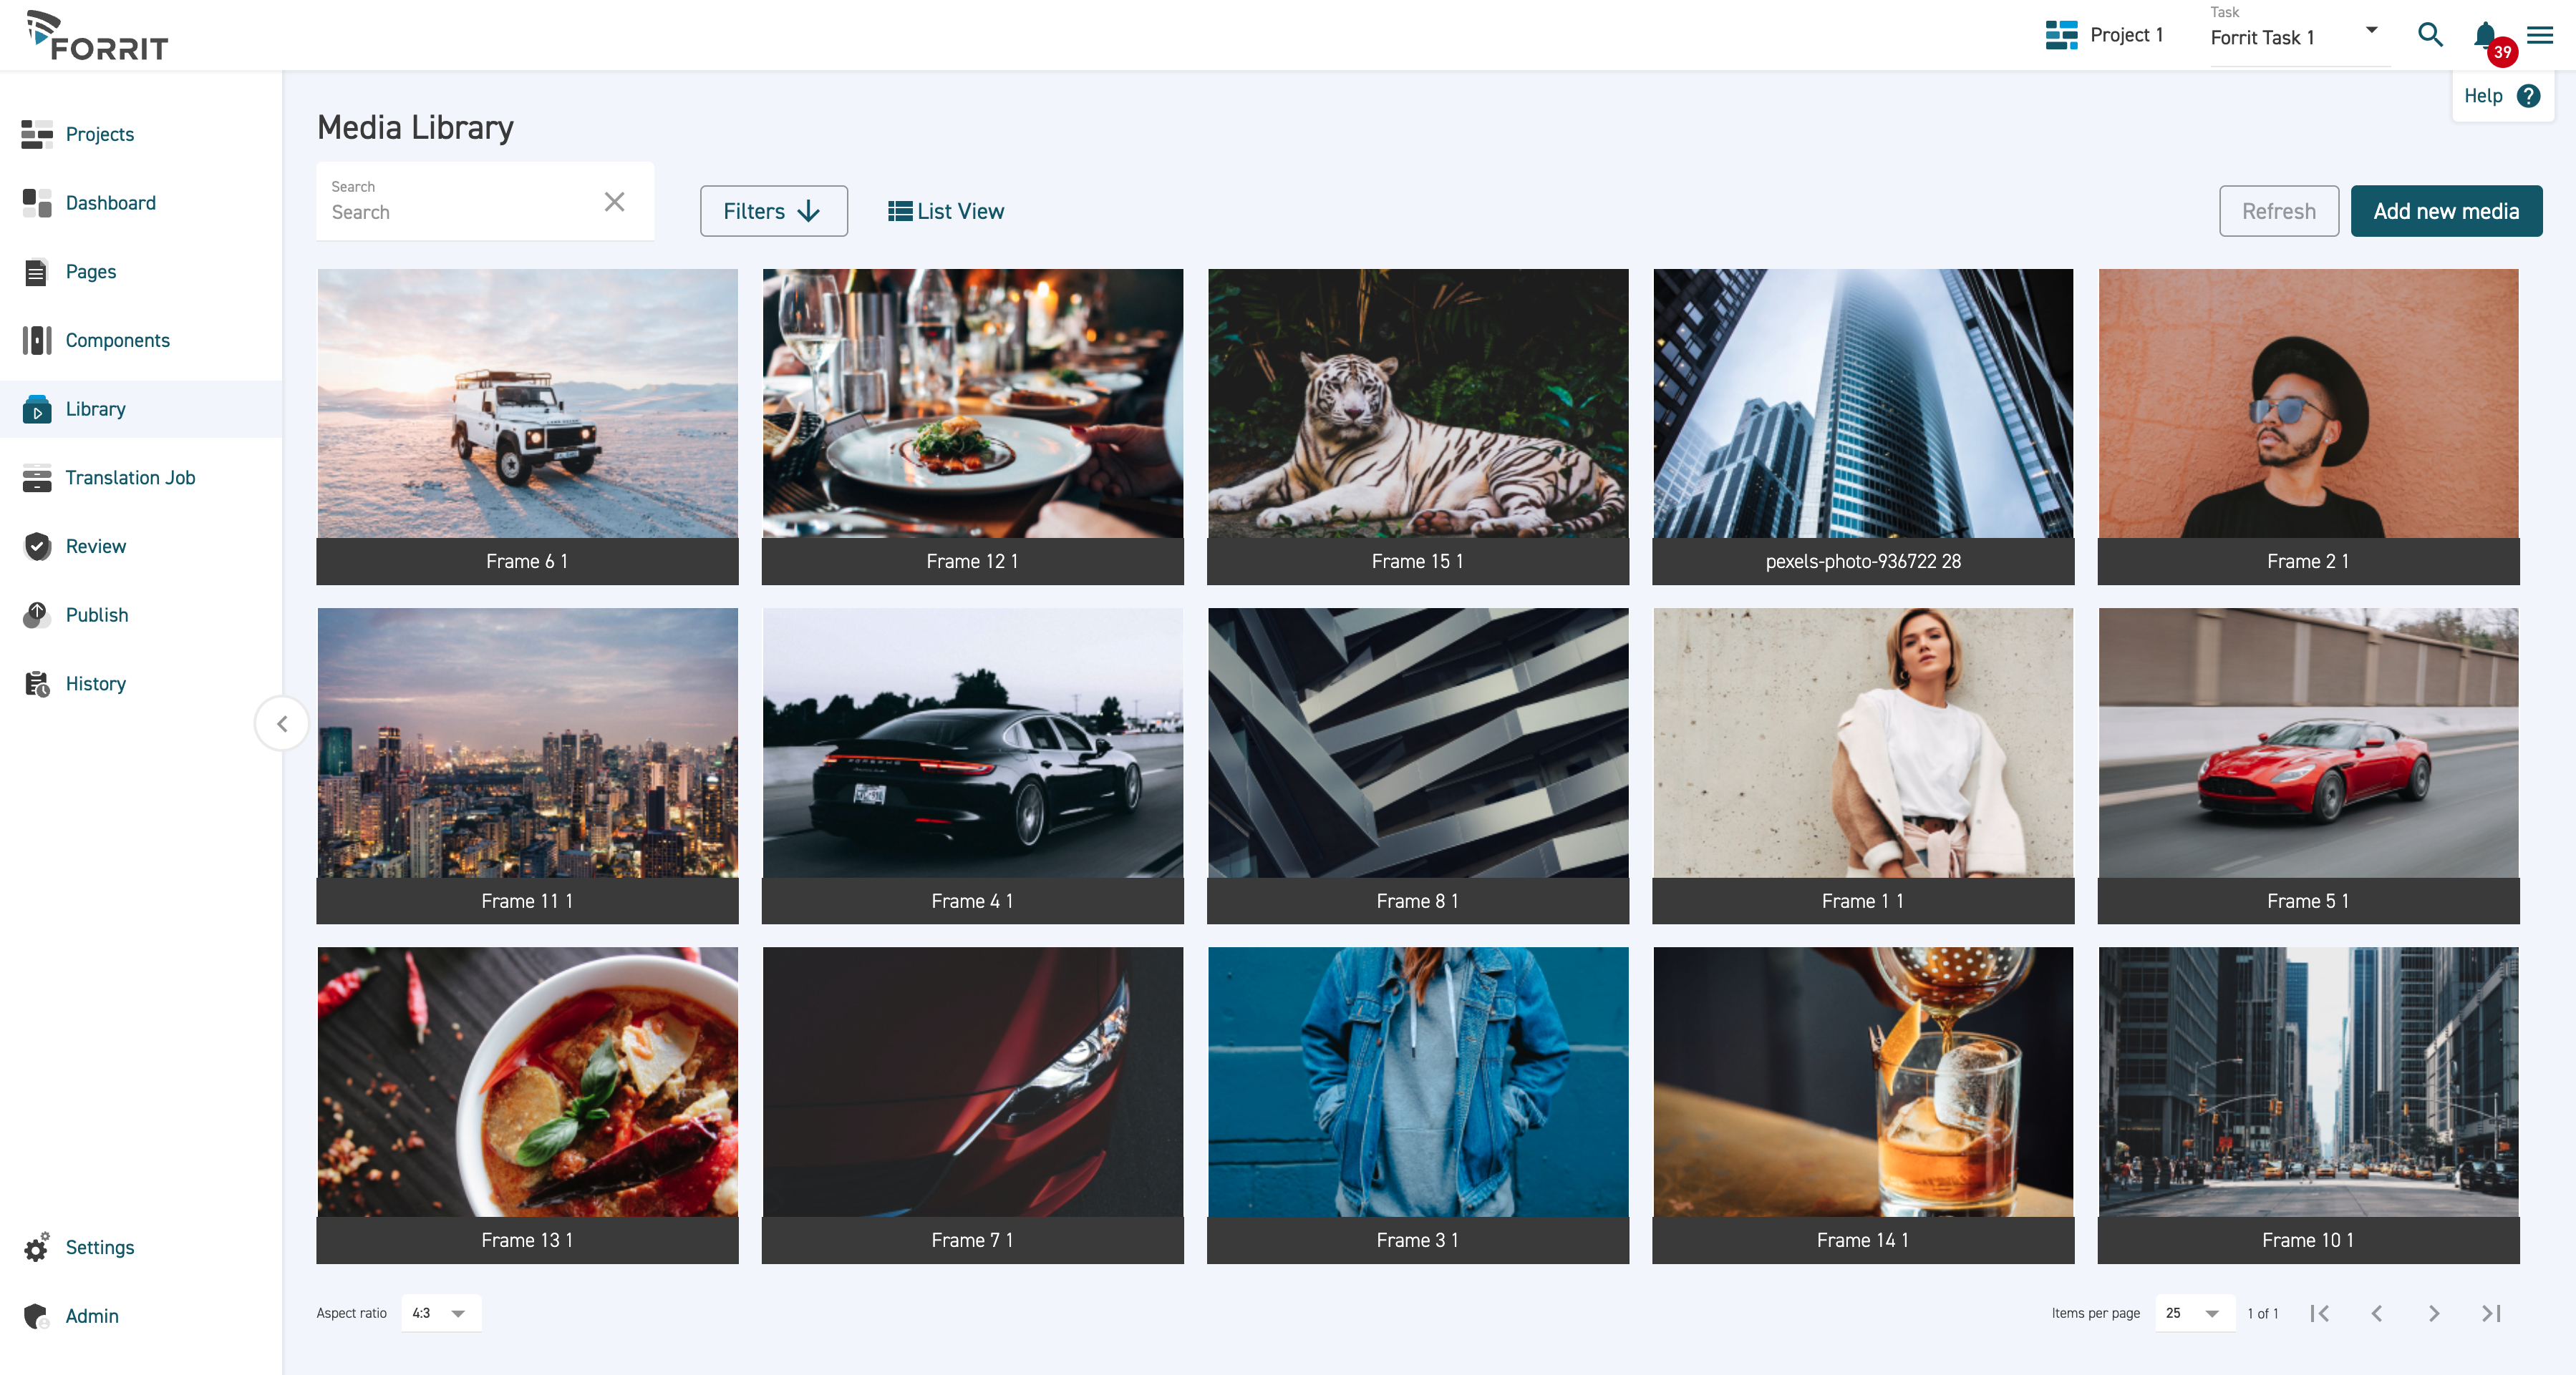Click the Dashboard sidebar icon
Screen dimensions: 2576x1375
tap(37, 203)
